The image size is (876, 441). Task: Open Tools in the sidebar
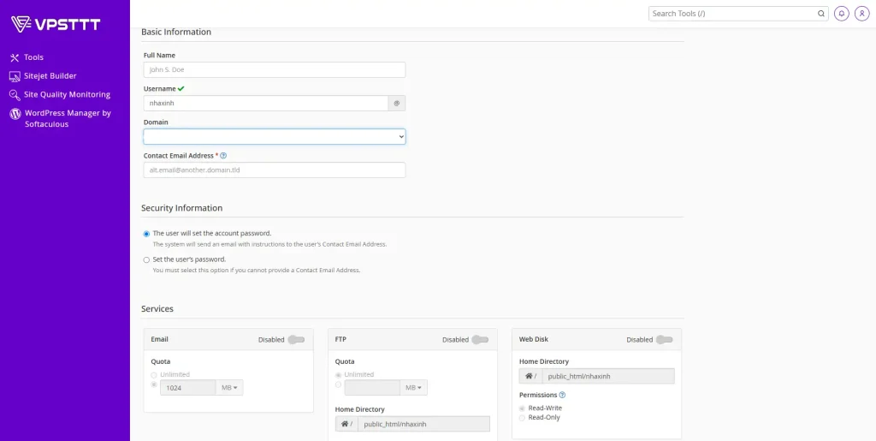[x=33, y=57]
